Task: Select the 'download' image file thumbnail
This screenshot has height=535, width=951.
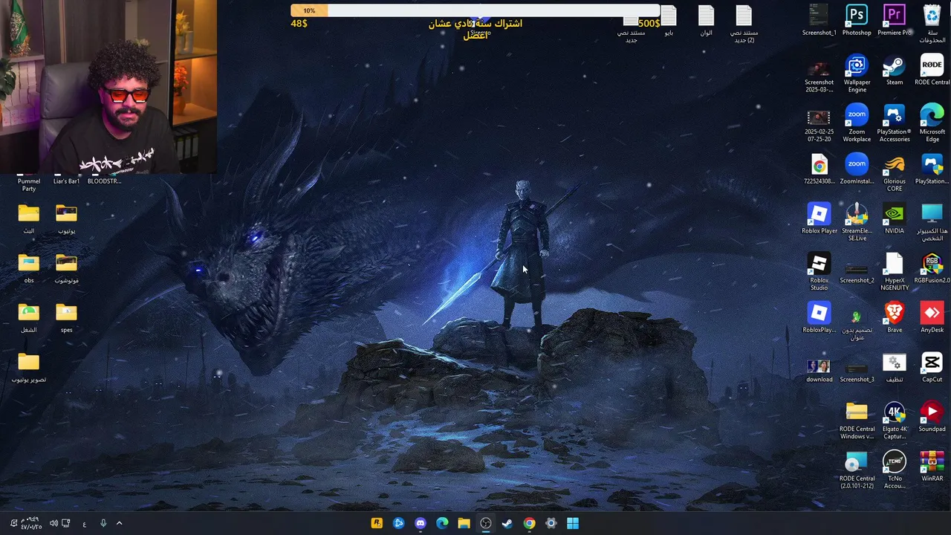Action: click(819, 369)
